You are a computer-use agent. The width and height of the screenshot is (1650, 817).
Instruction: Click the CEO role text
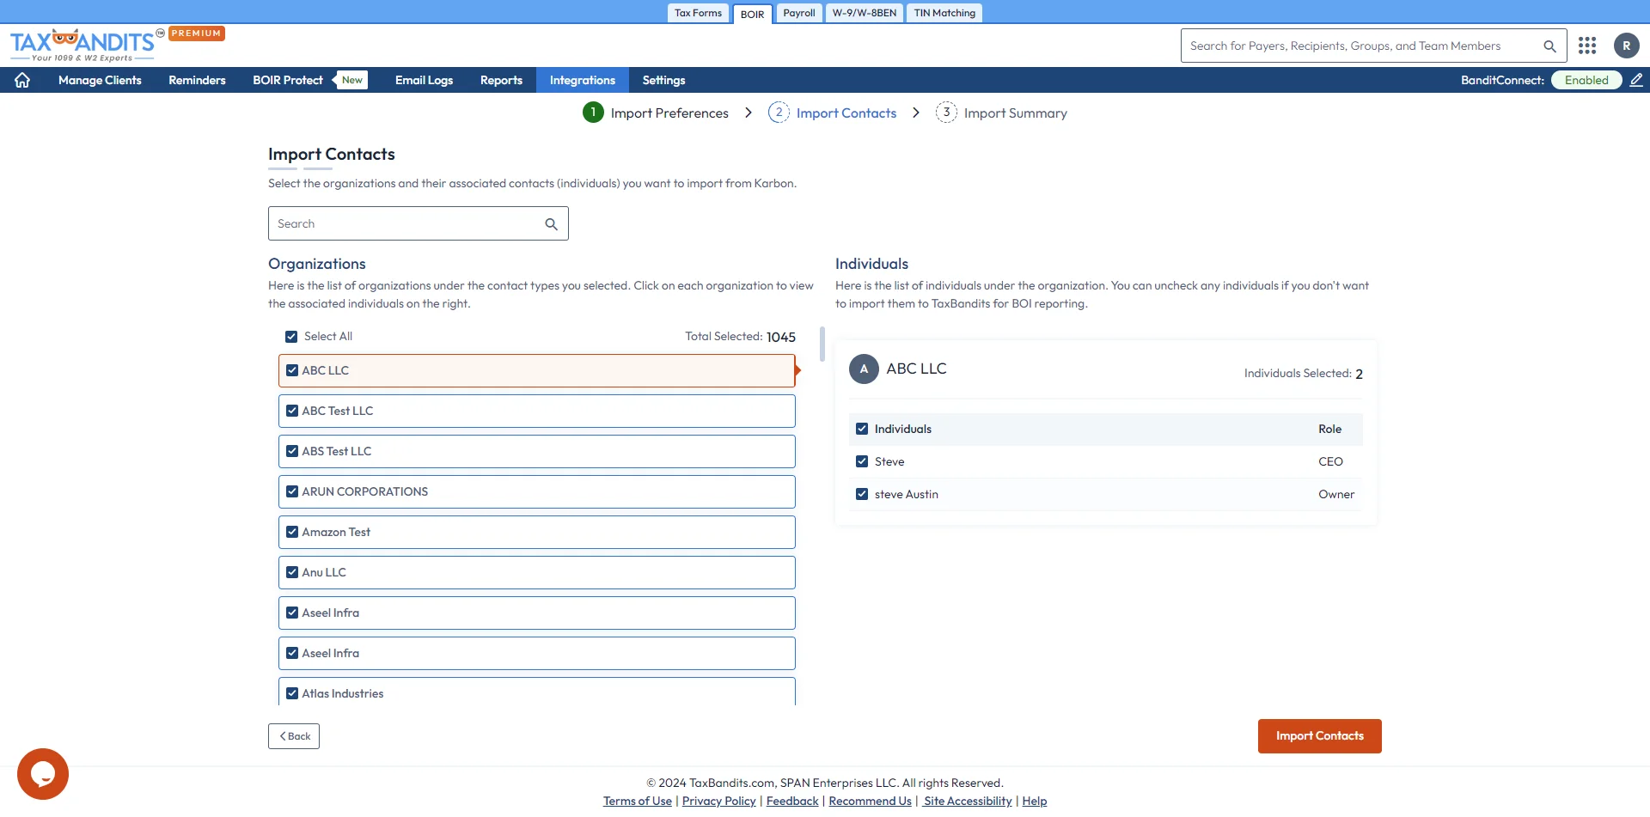[1330, 461]
